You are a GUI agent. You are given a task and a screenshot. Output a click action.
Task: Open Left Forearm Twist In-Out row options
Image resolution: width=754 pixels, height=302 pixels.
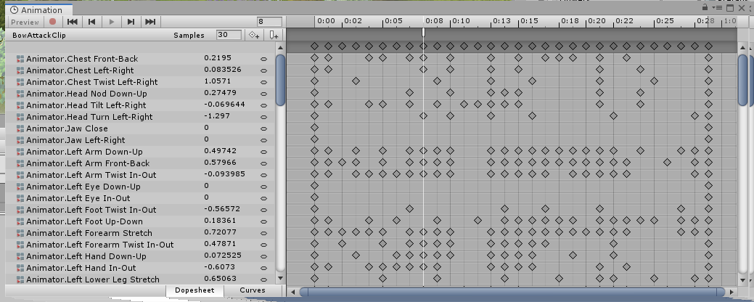pos(263,245)
